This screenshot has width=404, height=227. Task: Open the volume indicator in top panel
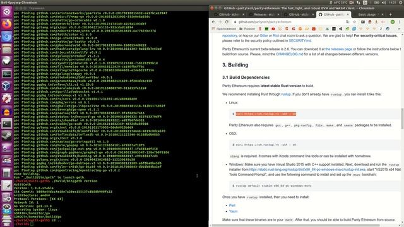tap(384, 3)
